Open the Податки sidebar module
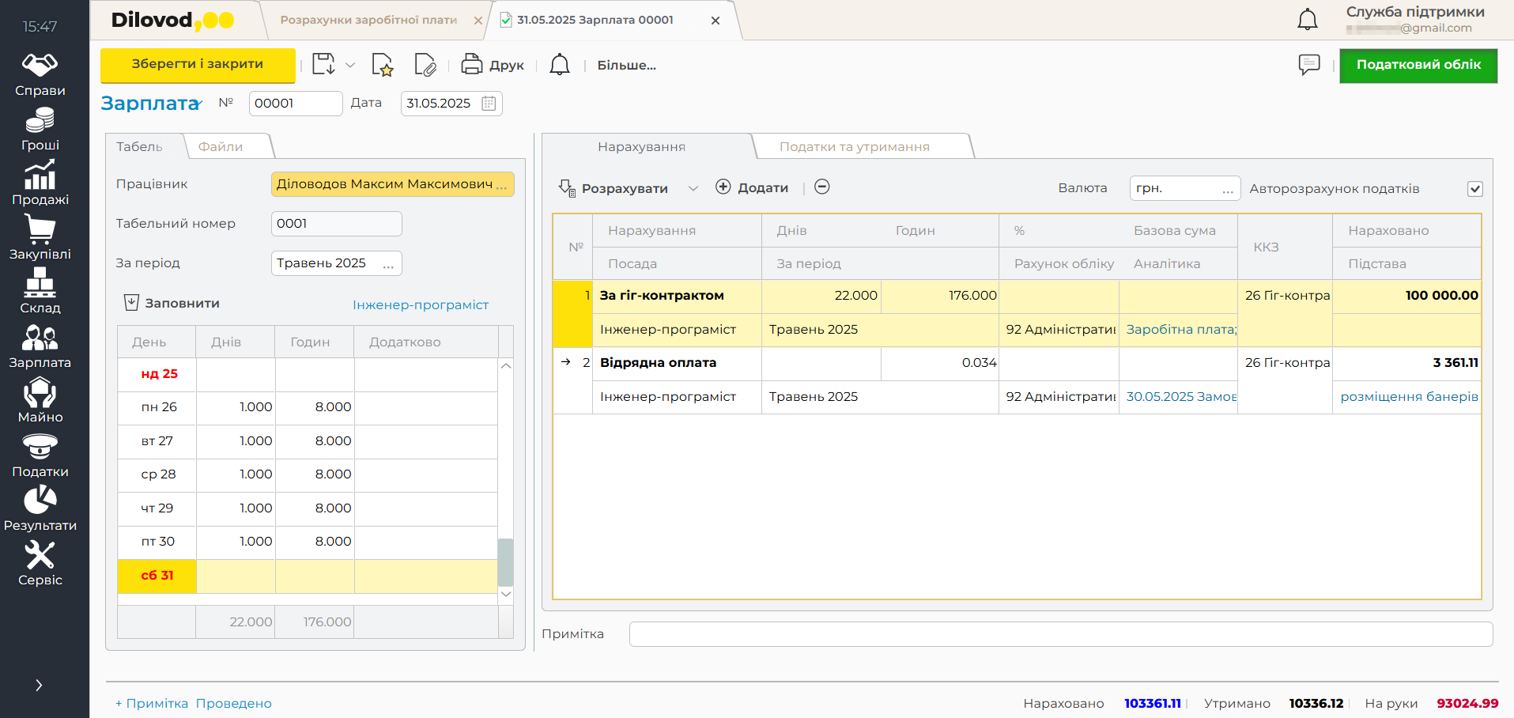Viewport: 1514px width, 718px height. click(40, 455)
